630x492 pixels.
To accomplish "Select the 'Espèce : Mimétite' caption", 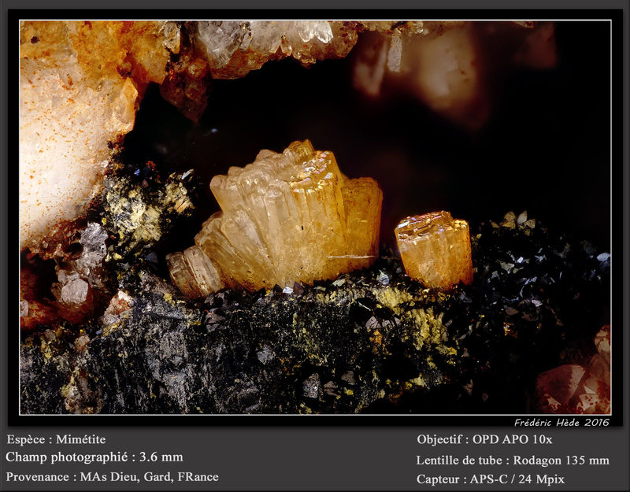I will [x=56, y=439].
